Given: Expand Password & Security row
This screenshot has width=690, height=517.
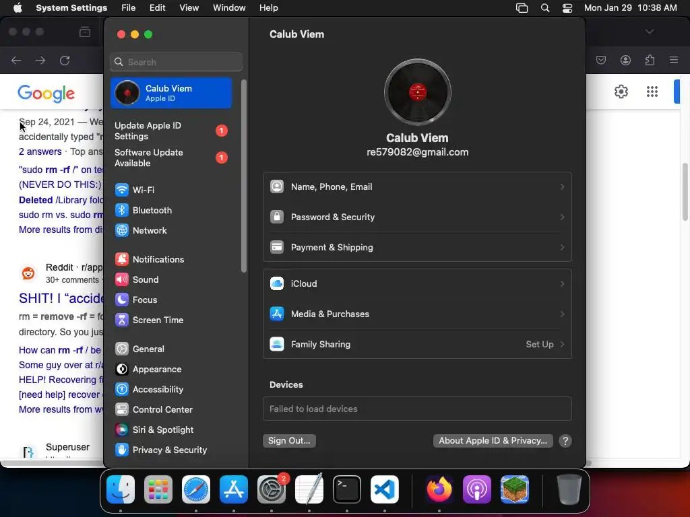Looking at the screenshot, I should coord(417,217).
